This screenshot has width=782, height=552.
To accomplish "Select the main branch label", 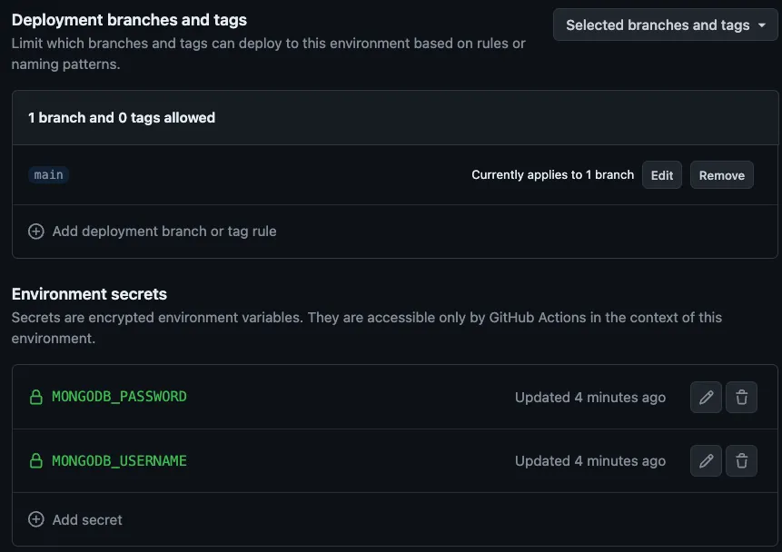I will point(48,174).
